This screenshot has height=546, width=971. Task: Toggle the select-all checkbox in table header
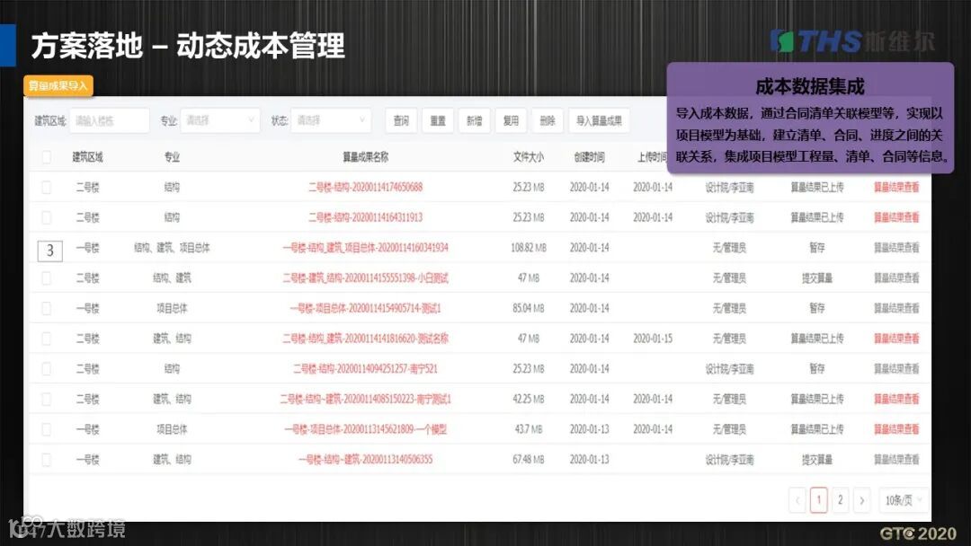click(47, 157)
